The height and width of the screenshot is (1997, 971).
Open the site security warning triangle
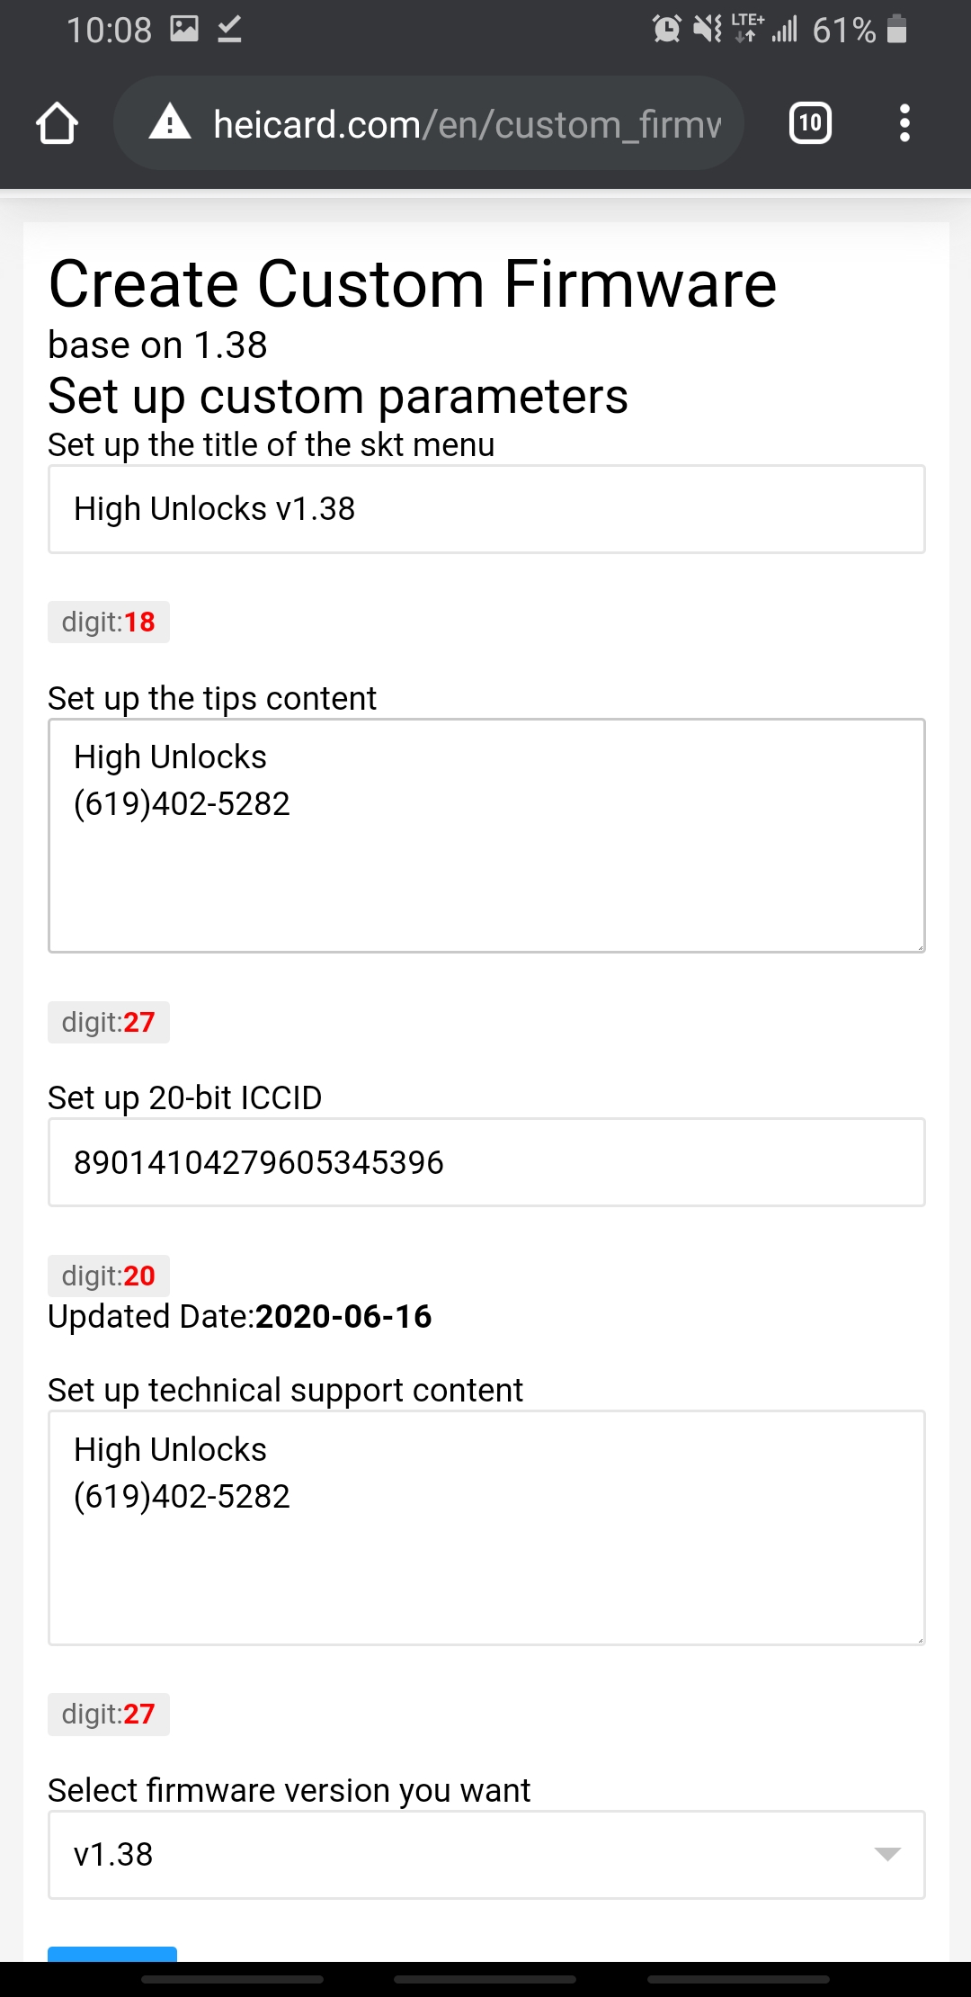pyautogui.click(x=170, y=122)
